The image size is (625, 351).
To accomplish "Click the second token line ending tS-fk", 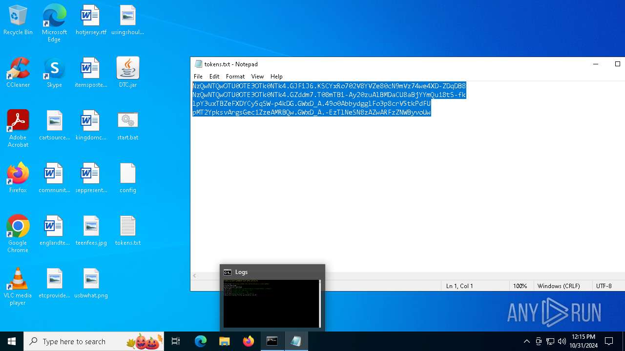I will click(329, 95).
